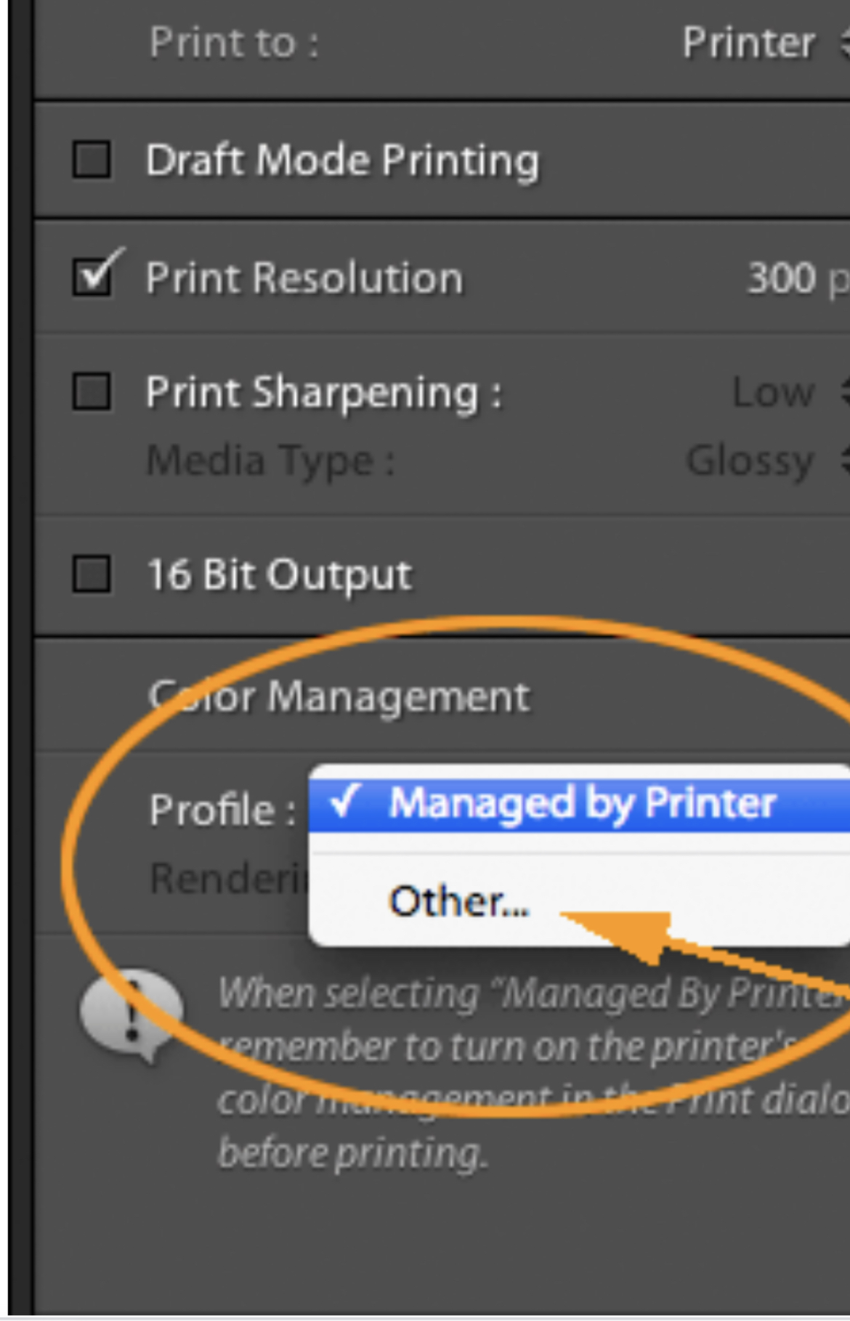
Task: Enable the Draft Mode Printing checkbox
Action: 92,160
